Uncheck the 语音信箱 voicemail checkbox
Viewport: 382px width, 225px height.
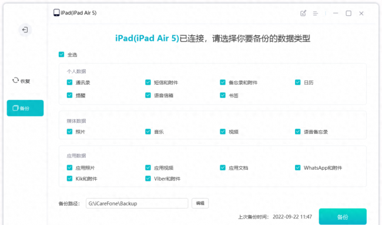[x=148, y=95]
